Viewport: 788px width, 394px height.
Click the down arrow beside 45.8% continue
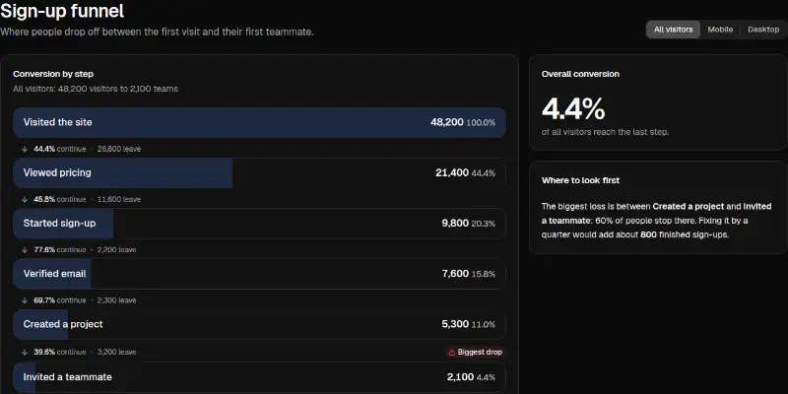(x=24, y=200)
